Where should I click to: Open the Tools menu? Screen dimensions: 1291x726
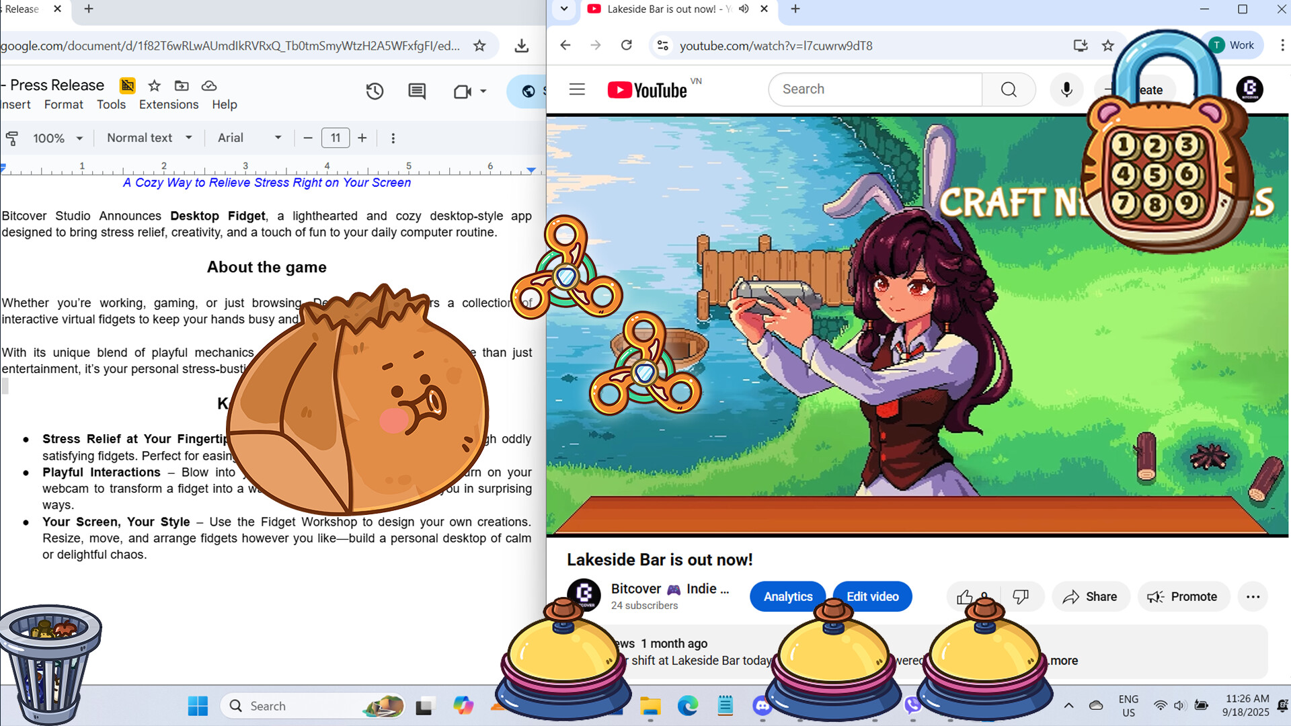tap(112, 104)
